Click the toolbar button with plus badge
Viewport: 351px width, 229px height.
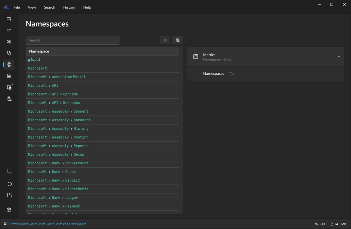click(x=178, y=40)
